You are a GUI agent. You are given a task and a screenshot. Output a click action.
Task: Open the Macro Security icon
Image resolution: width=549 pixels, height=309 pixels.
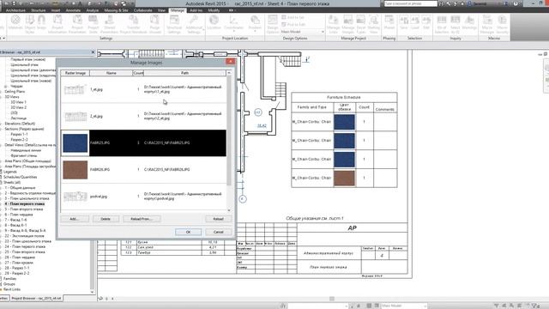[502, 23]
